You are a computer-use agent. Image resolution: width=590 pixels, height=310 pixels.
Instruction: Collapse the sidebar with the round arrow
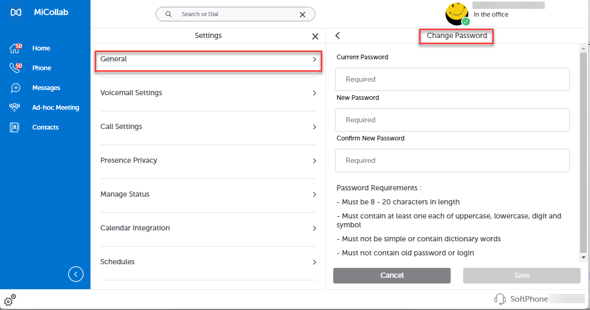click(75, 274)
